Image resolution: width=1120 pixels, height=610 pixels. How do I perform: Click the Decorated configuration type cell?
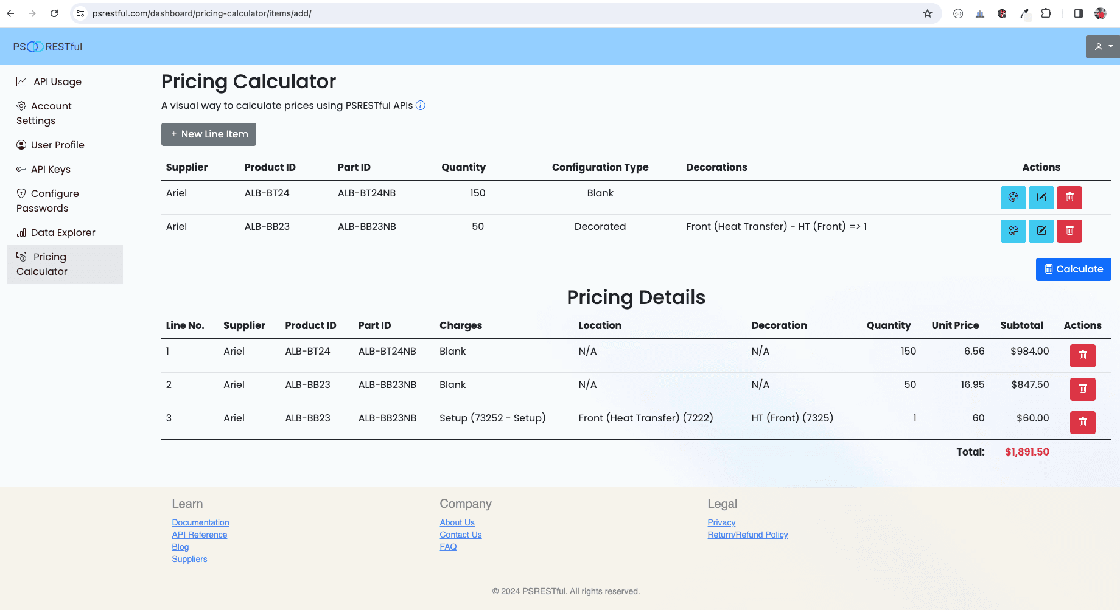[x=600, y=226]
